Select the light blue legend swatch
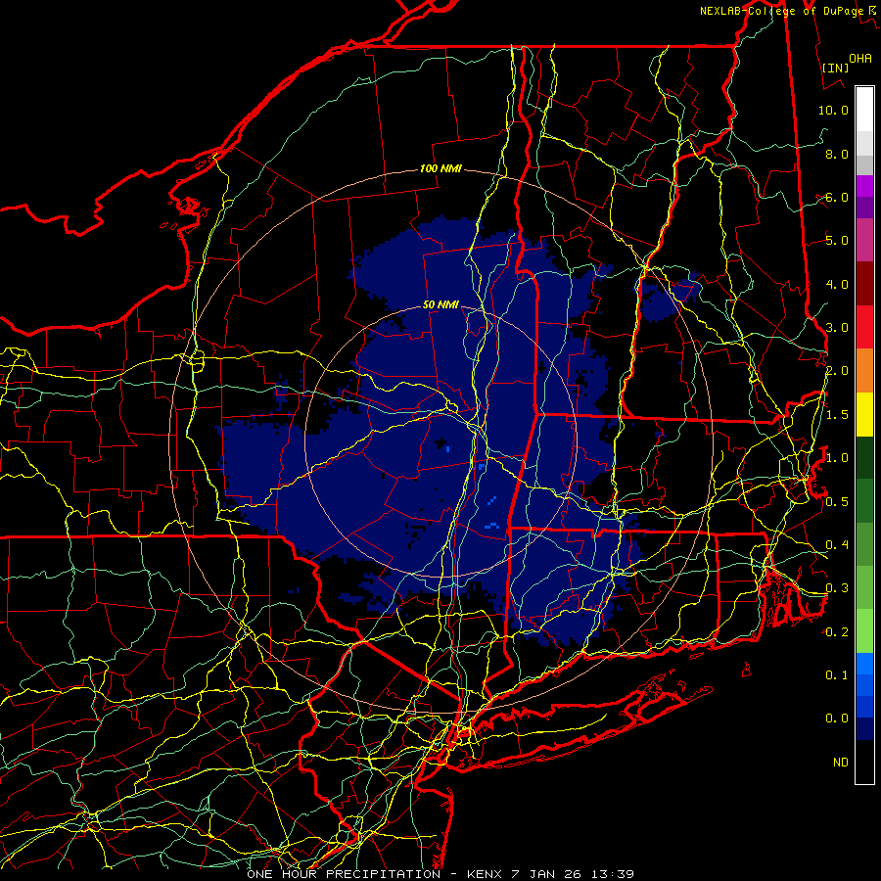Screen dimensions: 881x881 (864, 664)
